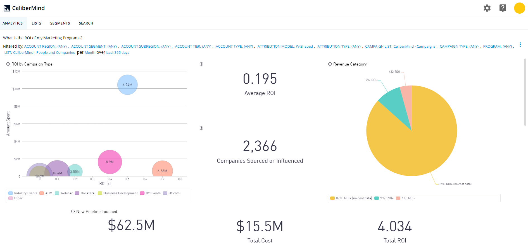Change the Attribution Model W-Shaped filter
The width and height of the screenshot is (528, 250).
pyautogui.click(x=285, y=47)
